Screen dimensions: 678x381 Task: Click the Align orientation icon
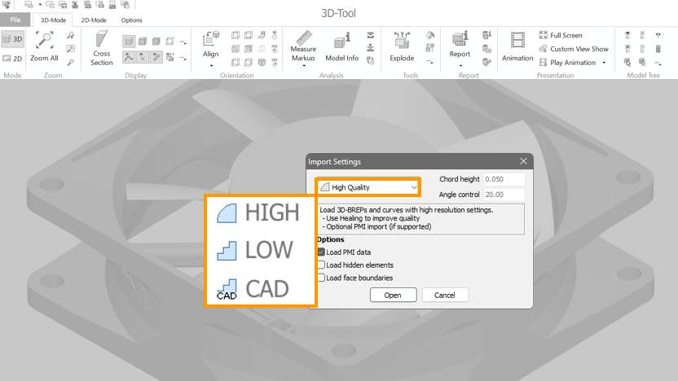210,38
